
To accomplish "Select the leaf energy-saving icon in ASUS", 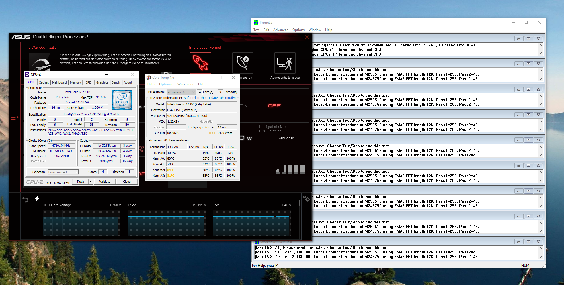I will [x=243, y=63].
